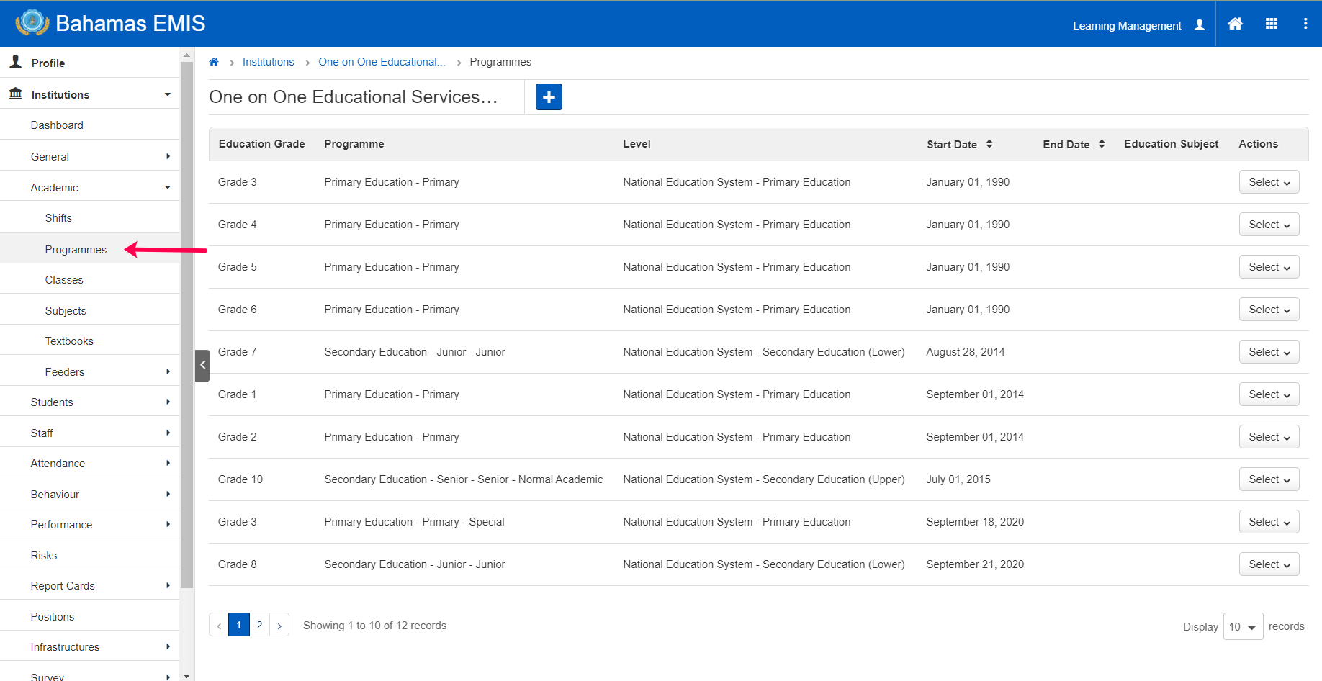Click the Learning Management user icon
Screen dimensions: 1322x681
1200,25
